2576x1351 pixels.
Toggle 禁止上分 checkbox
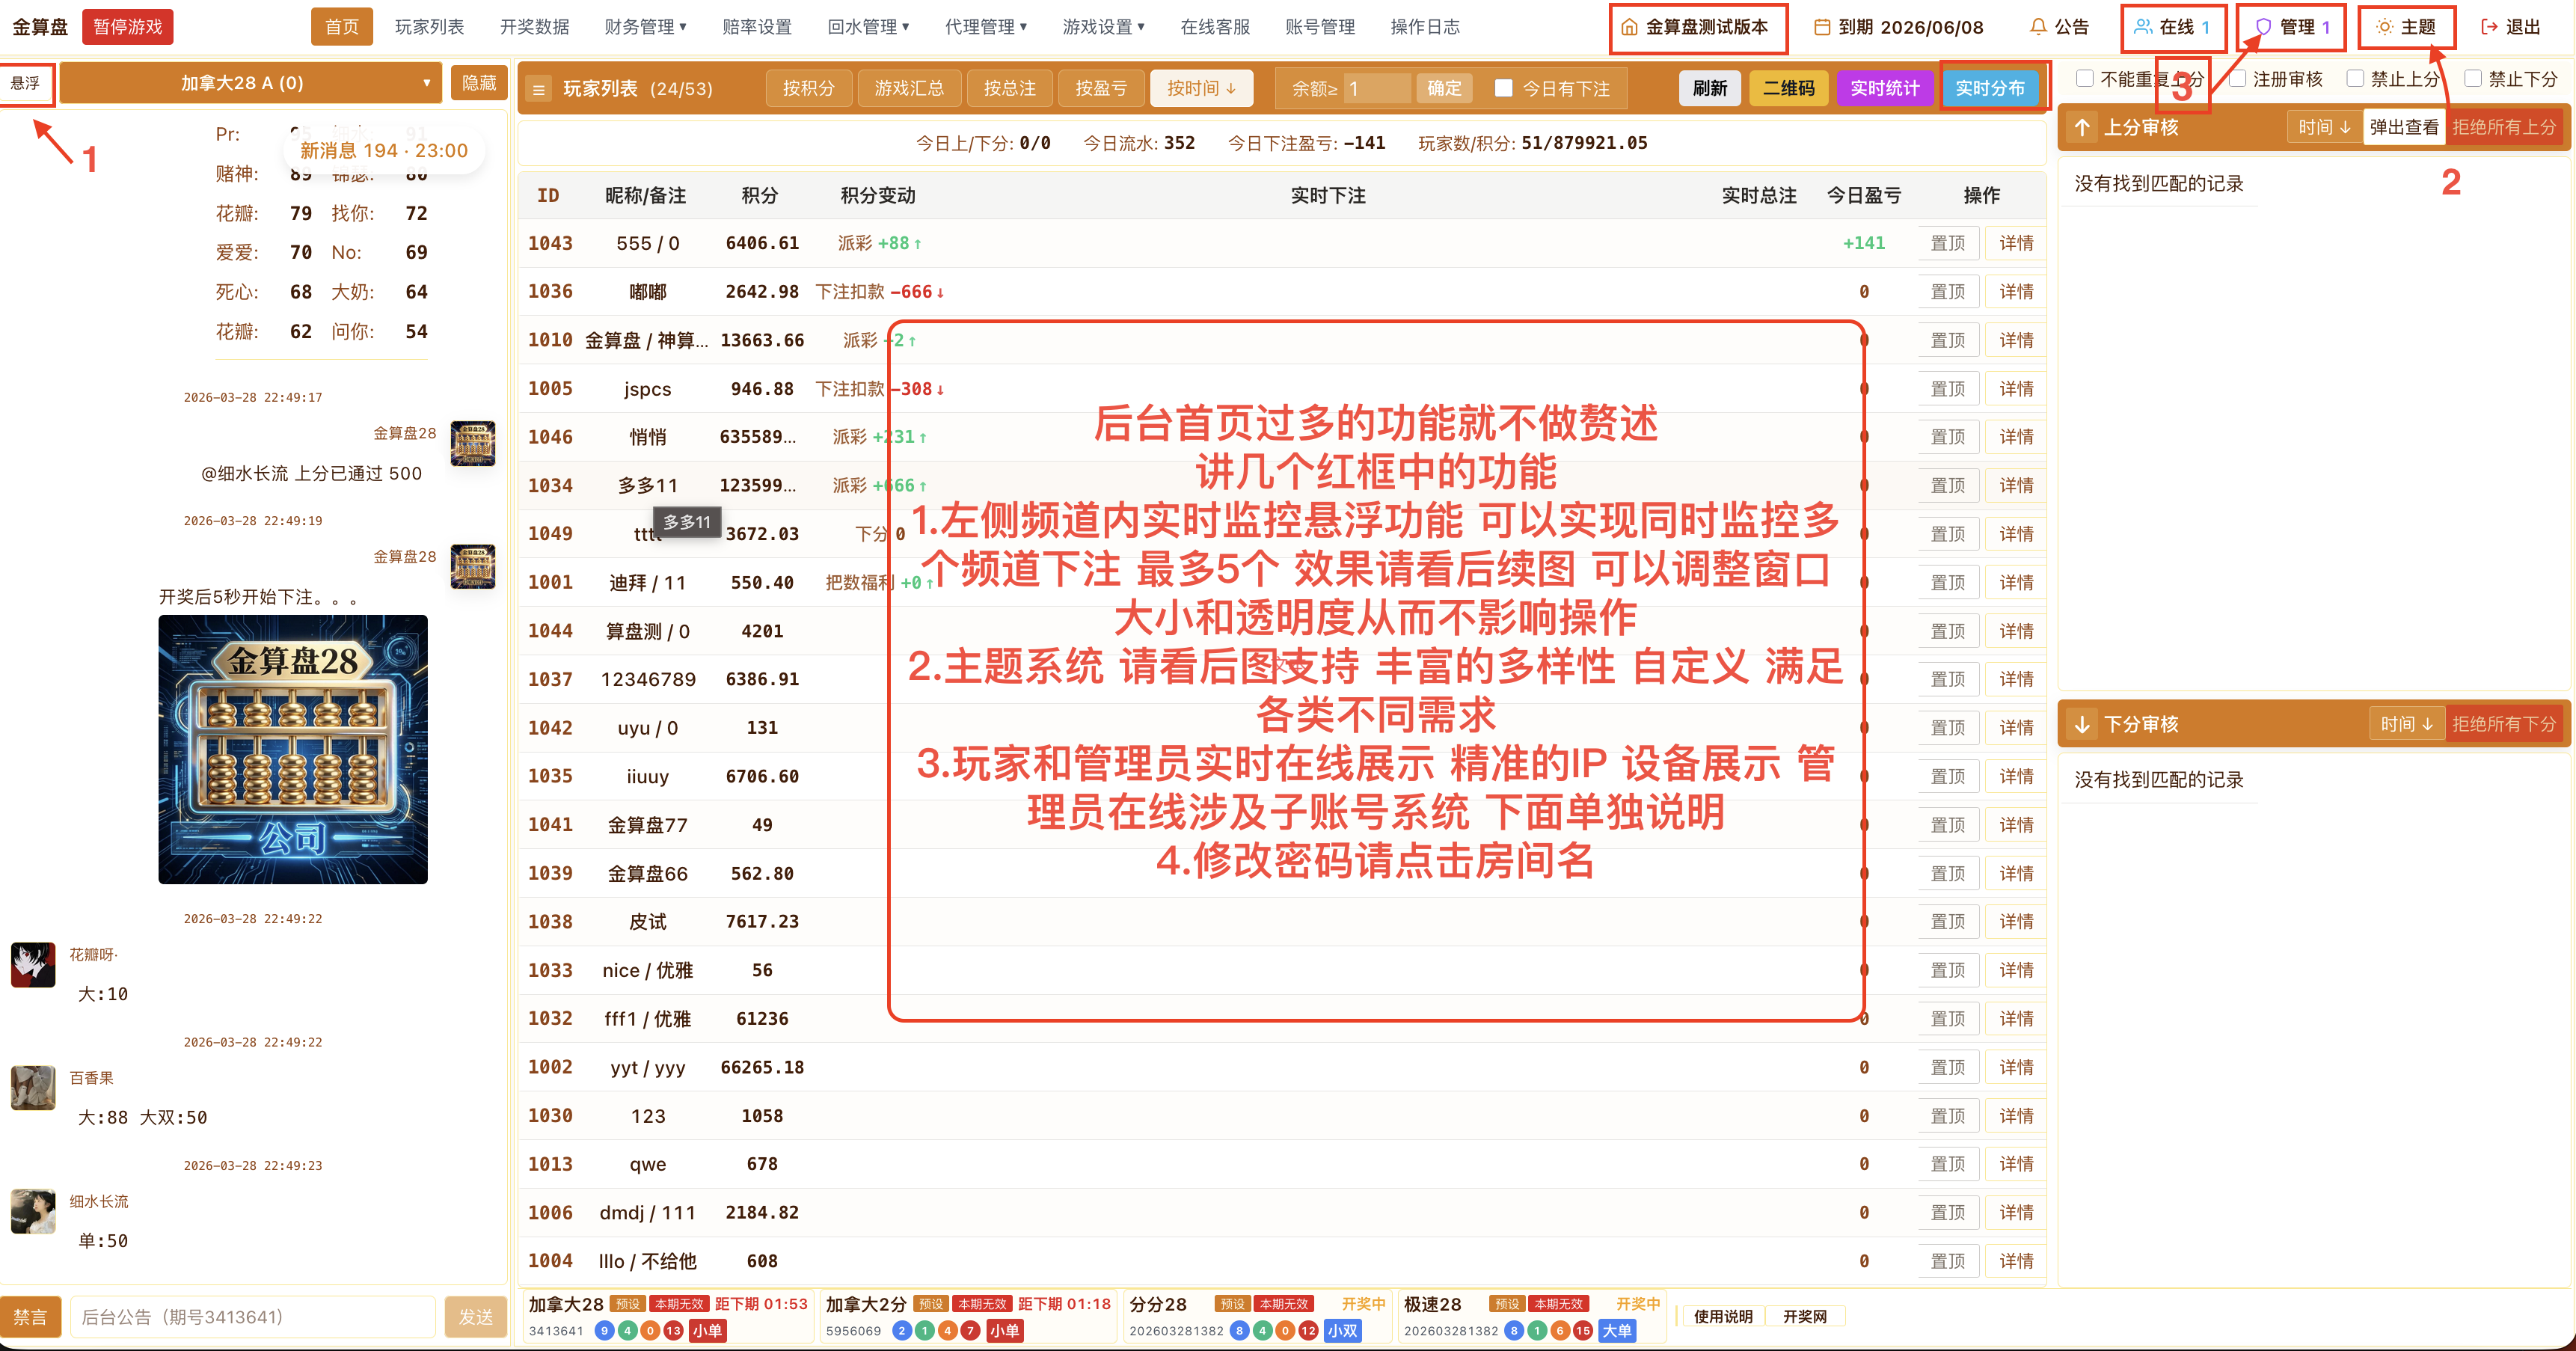pos(2355,78)
